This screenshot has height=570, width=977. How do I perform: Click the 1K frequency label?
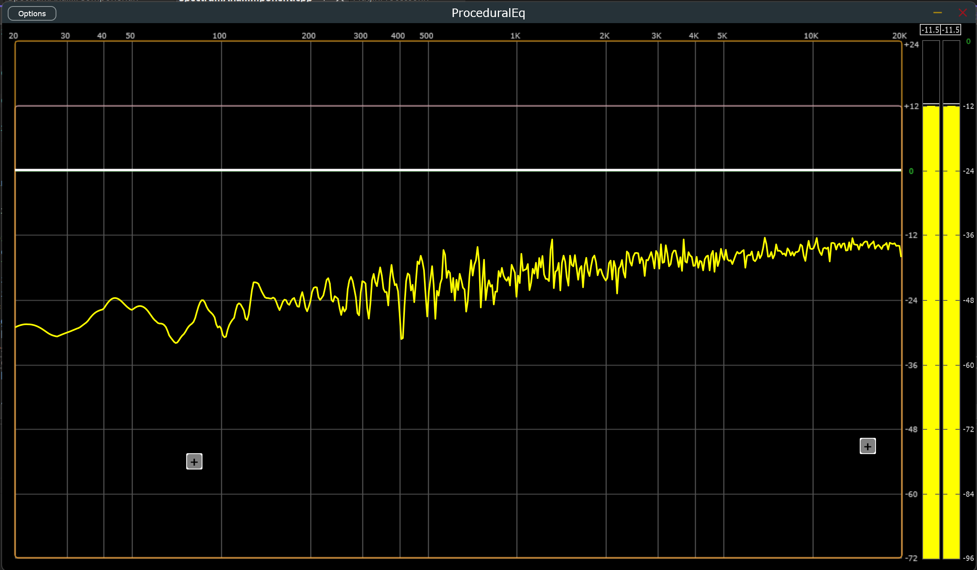pos(515,36)
